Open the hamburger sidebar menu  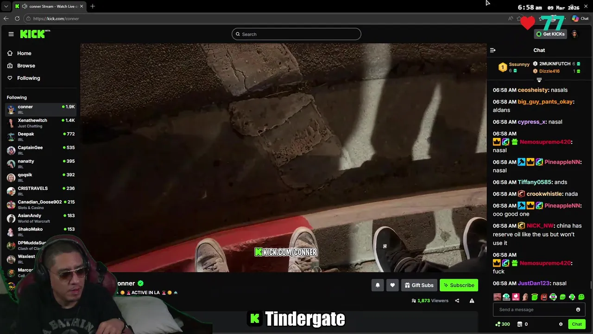[11, 34]
